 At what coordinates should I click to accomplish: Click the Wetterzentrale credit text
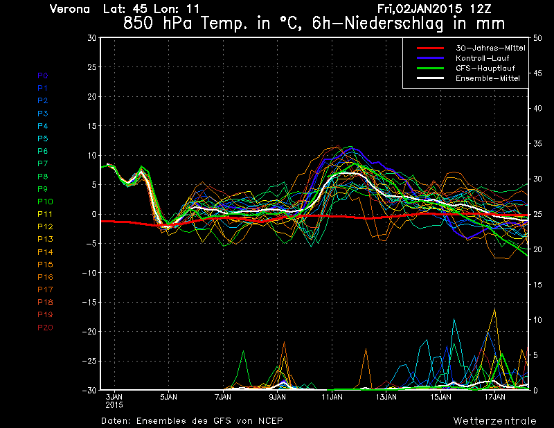coord(495,421)
